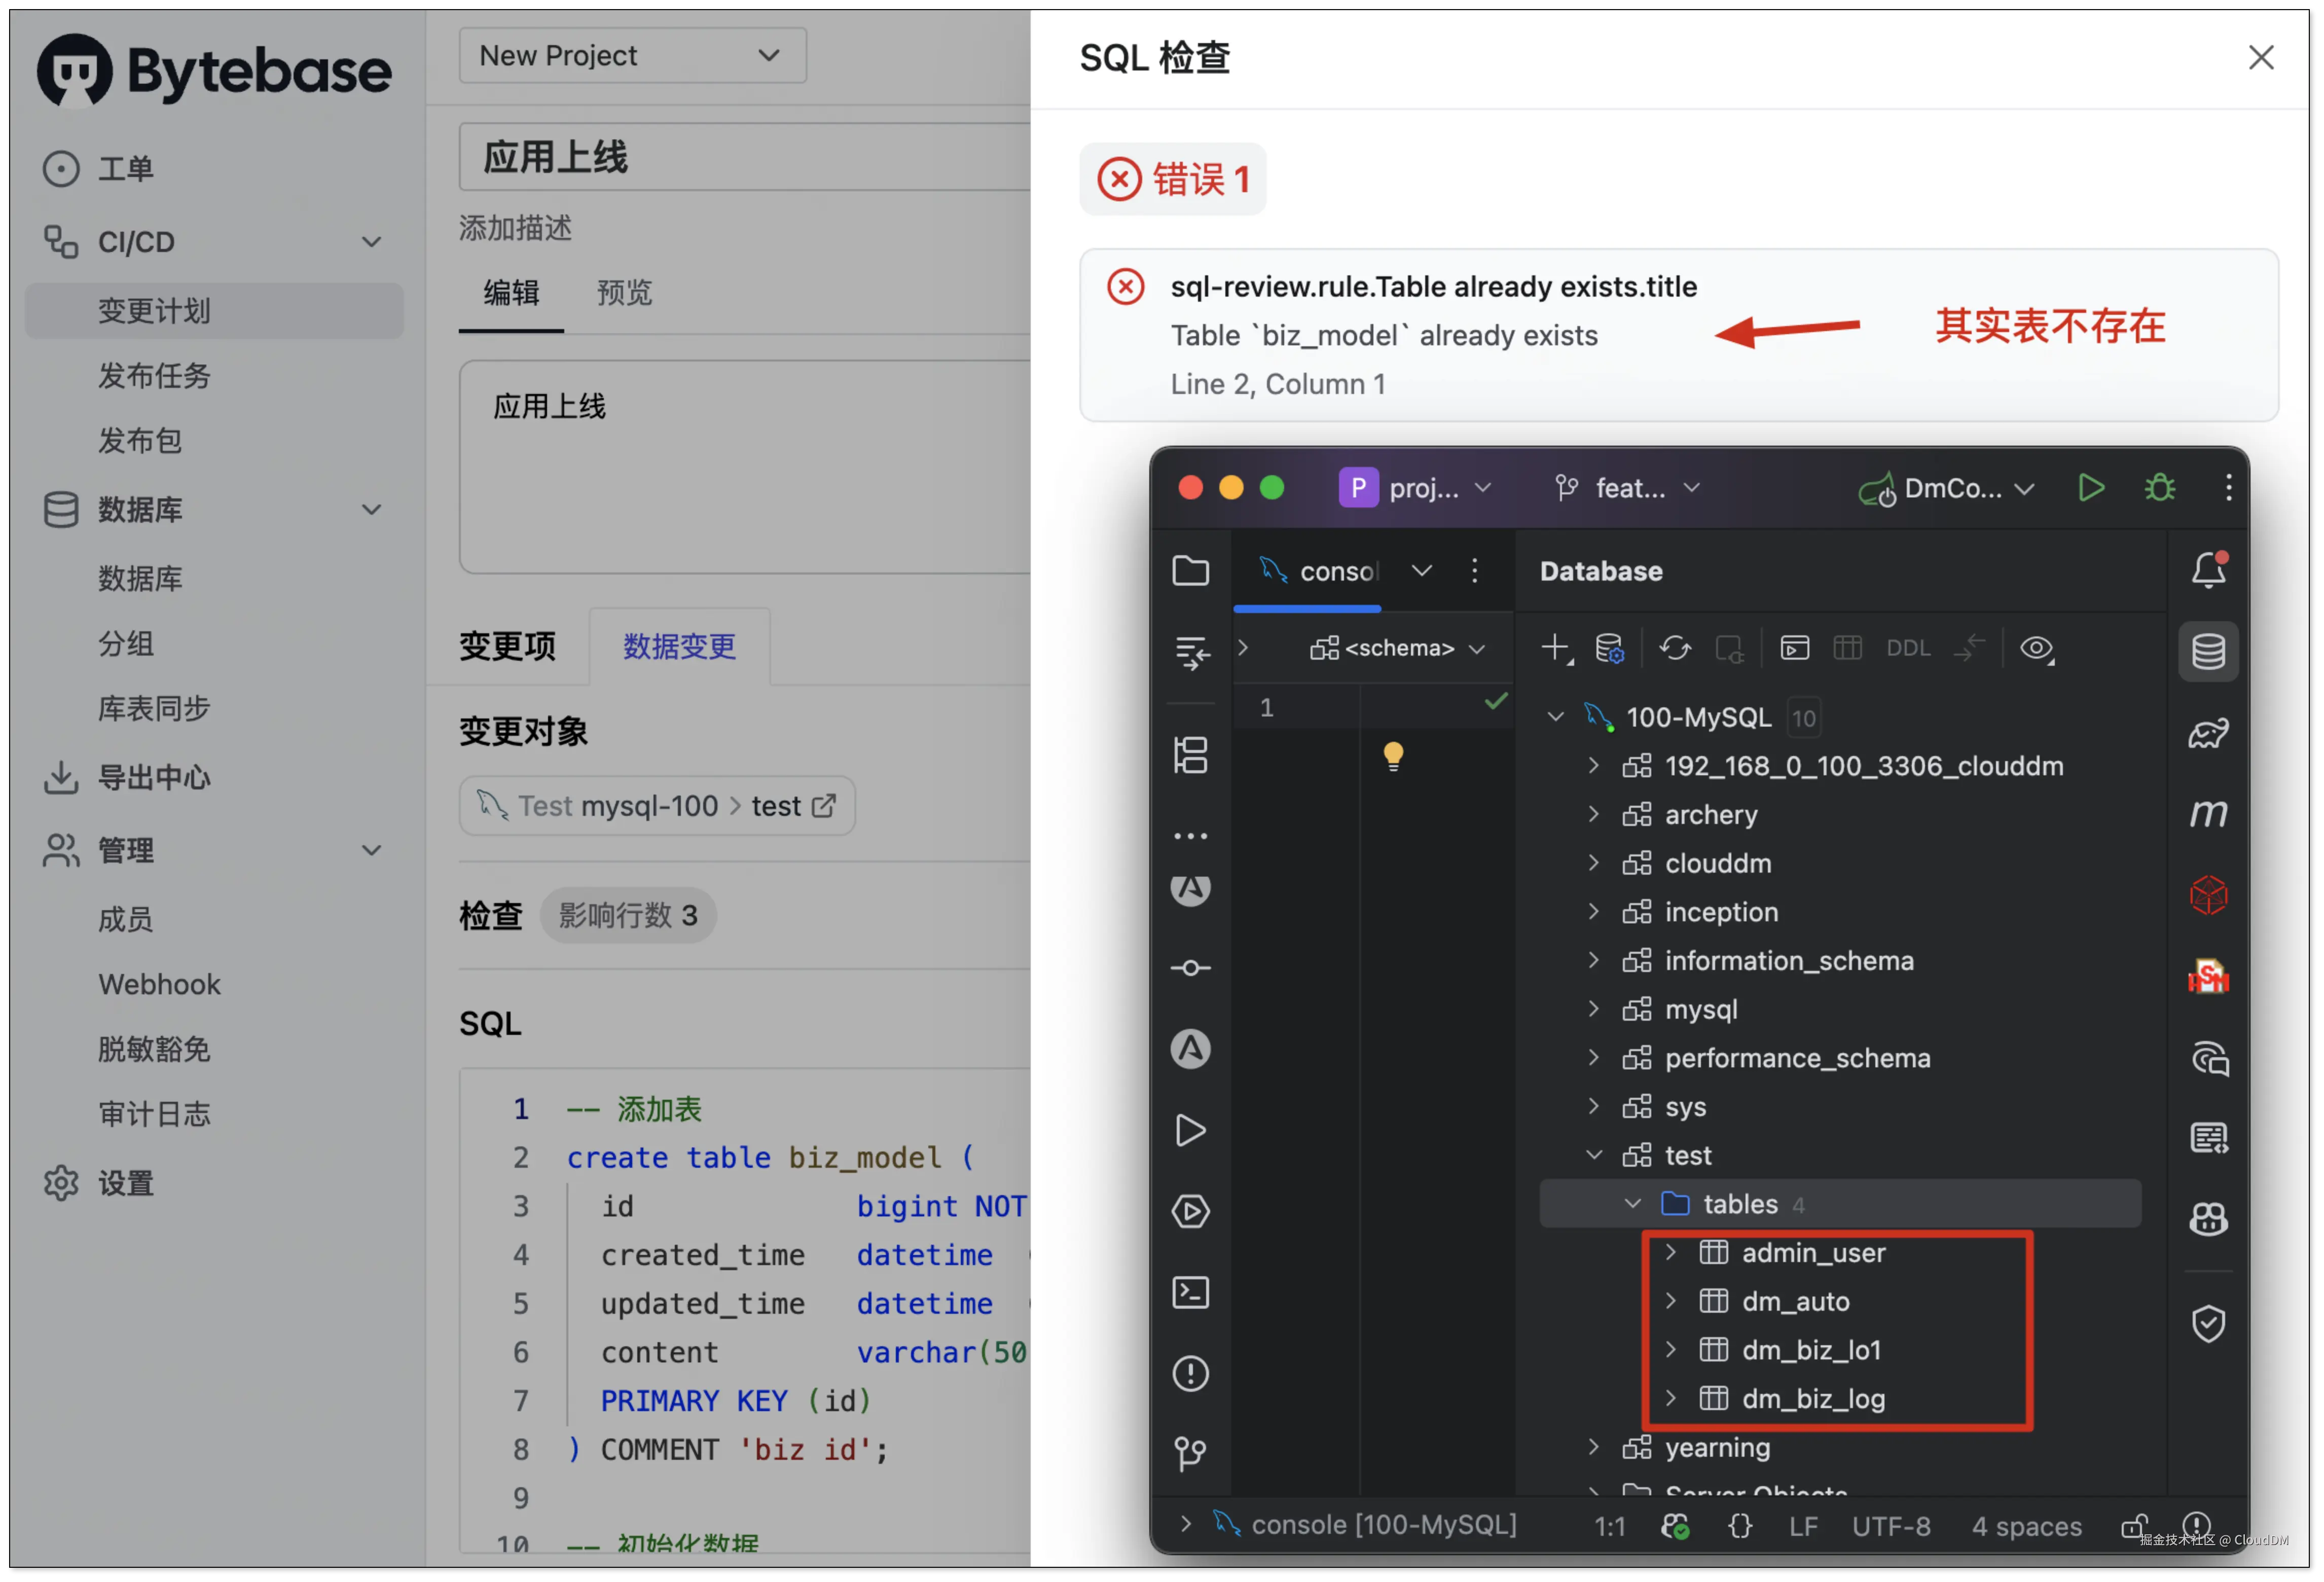The height and width of the screenshot is (1582, 2324).
Task: Expand the inception schema
Action: coord(1593,912)
